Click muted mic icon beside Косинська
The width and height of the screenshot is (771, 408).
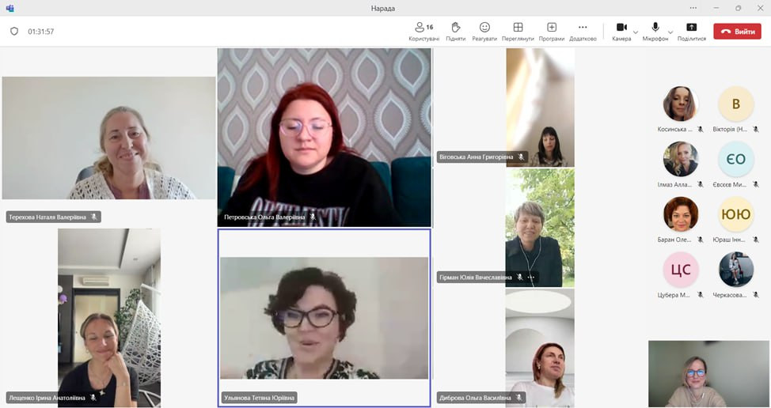(701, 130)
